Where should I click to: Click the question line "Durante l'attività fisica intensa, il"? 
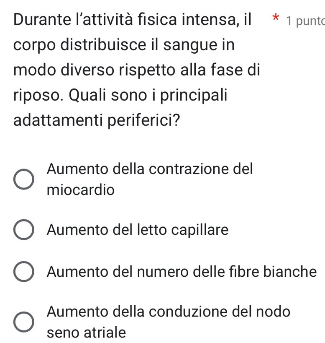133,19
